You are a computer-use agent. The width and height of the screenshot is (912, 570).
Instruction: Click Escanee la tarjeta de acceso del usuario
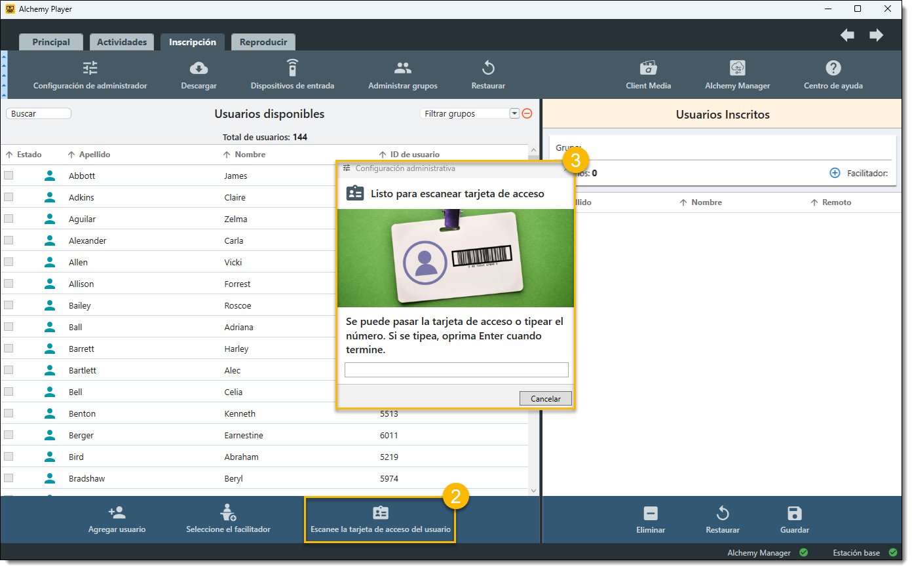point(380,520)
